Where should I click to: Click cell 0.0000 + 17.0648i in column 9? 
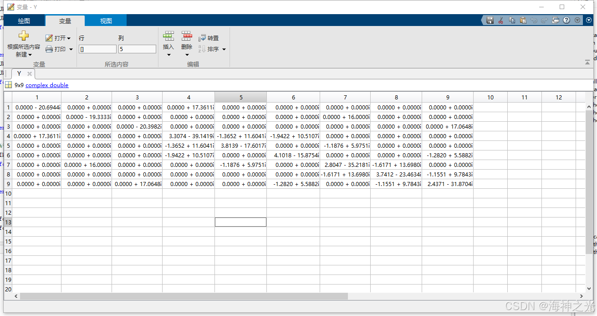tap(448, 126)
